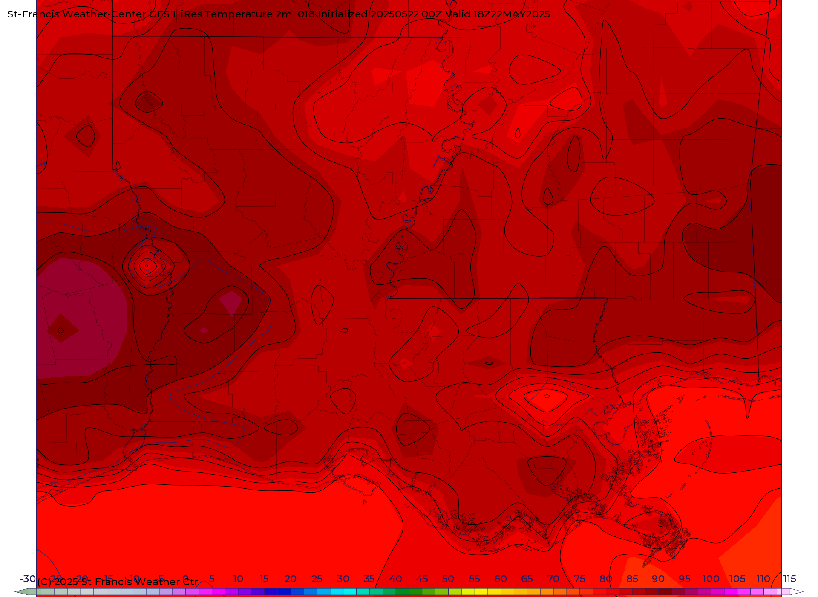Image resolution: width=818 pixels, height=597 pixels.
Task: Pick the orange swatch between 65 and 70 labels
Action: coord(547,592)
